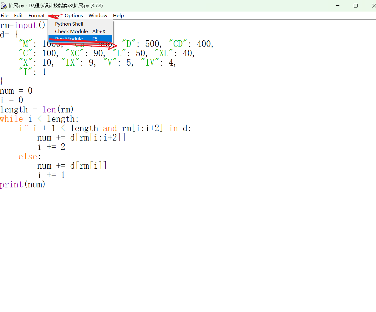Click the IDLE Python file icon in title bar
The width and height of the screenshot is (376, 312).
click(x=4, y=6)
